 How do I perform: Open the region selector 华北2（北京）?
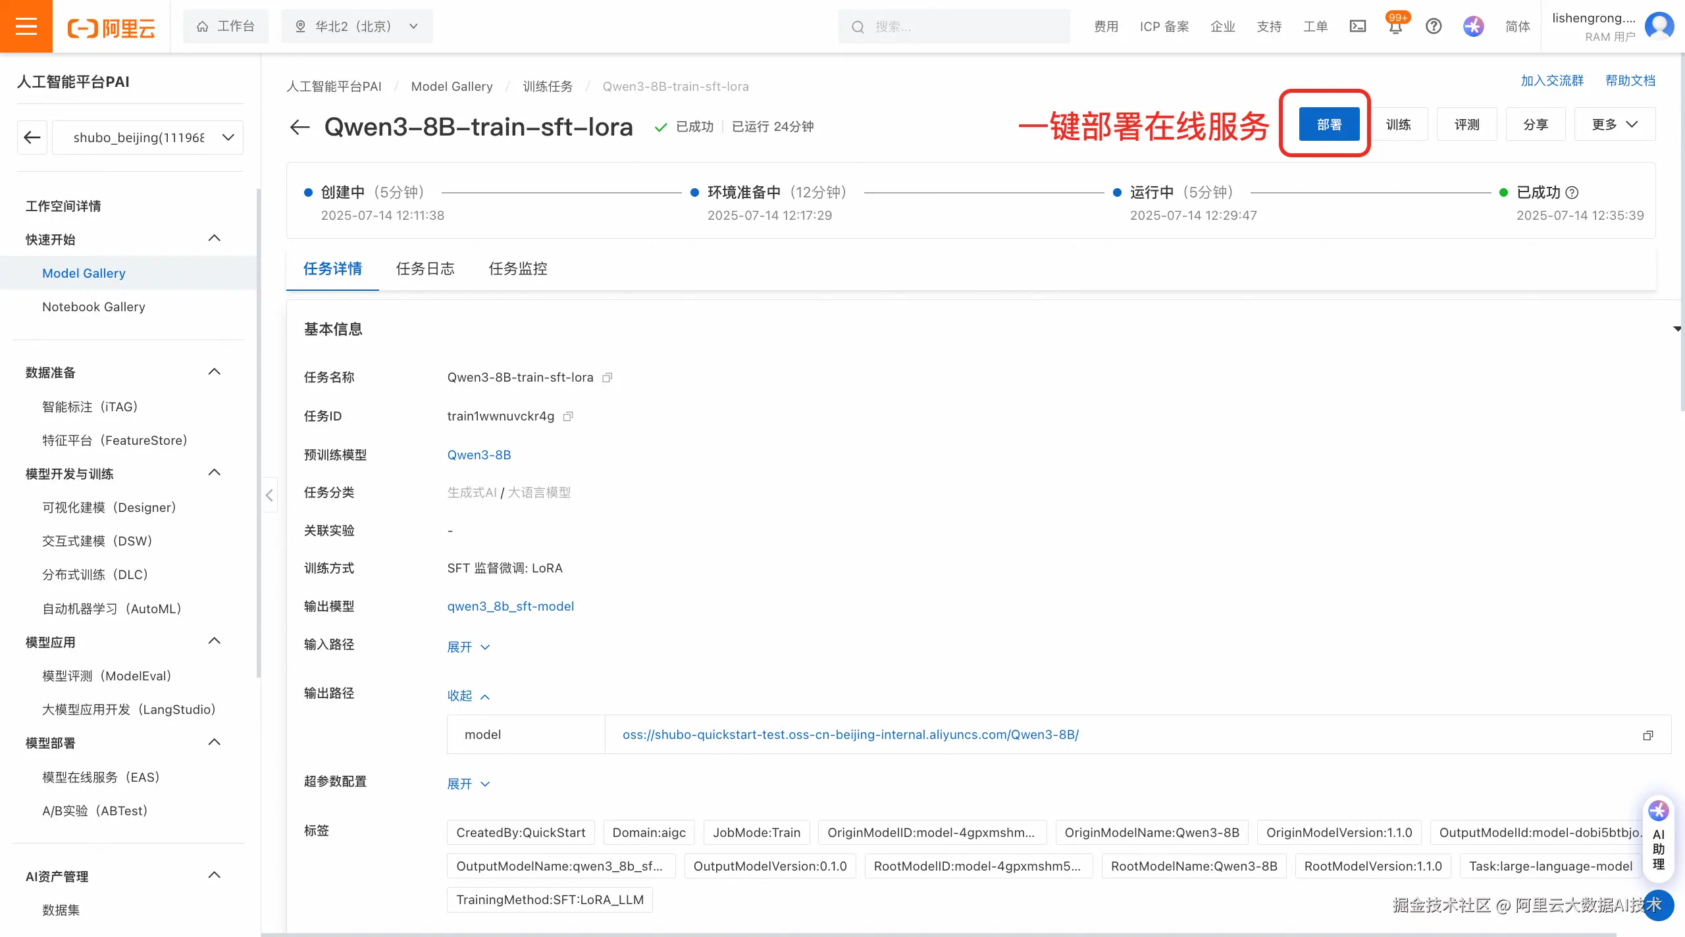coord(357,26)
